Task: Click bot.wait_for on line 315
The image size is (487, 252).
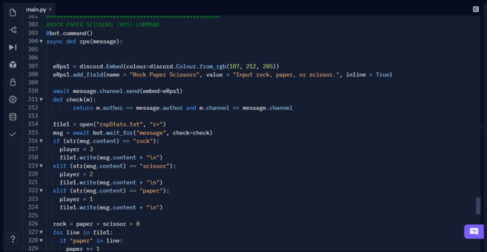Action: point(113,133)
